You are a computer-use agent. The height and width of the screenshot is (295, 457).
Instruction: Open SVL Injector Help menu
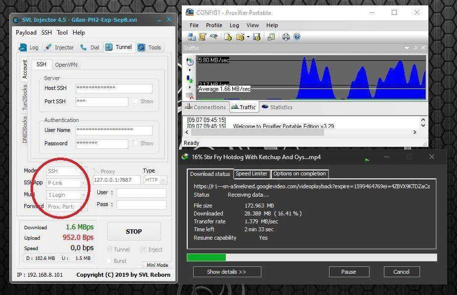click(x=79, y=33)
